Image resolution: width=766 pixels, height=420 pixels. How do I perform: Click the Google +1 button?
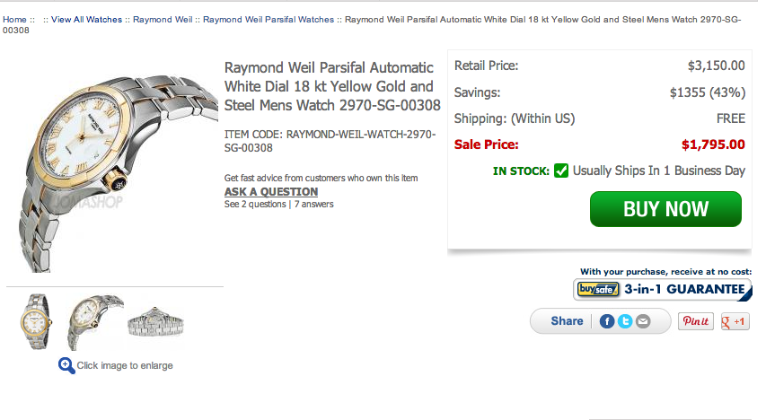coord(735,321)
